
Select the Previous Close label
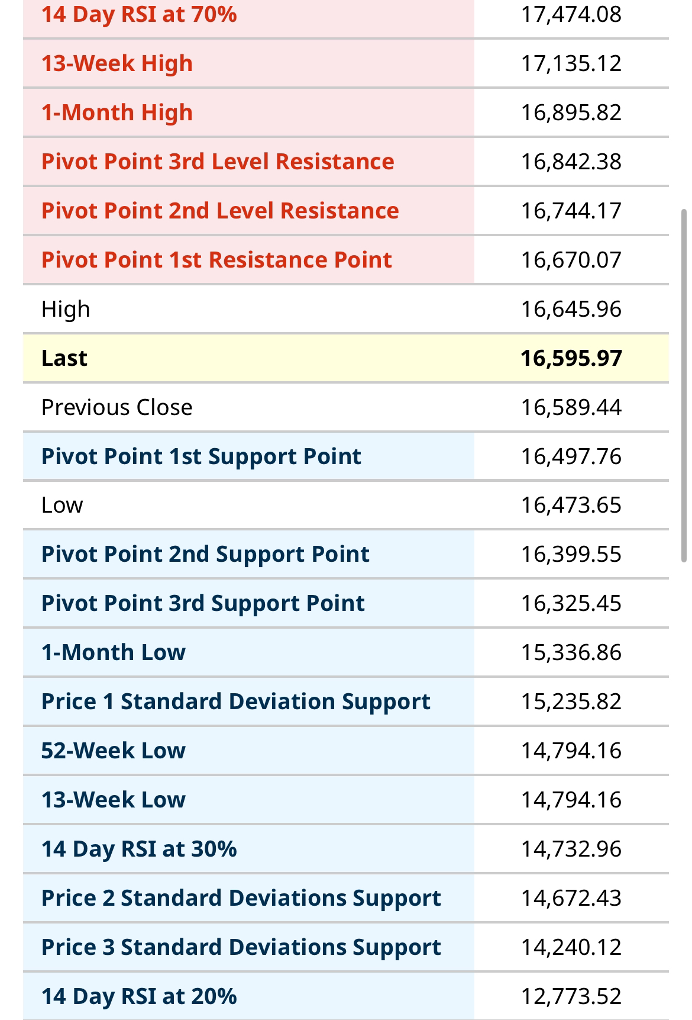pos(117,407)
